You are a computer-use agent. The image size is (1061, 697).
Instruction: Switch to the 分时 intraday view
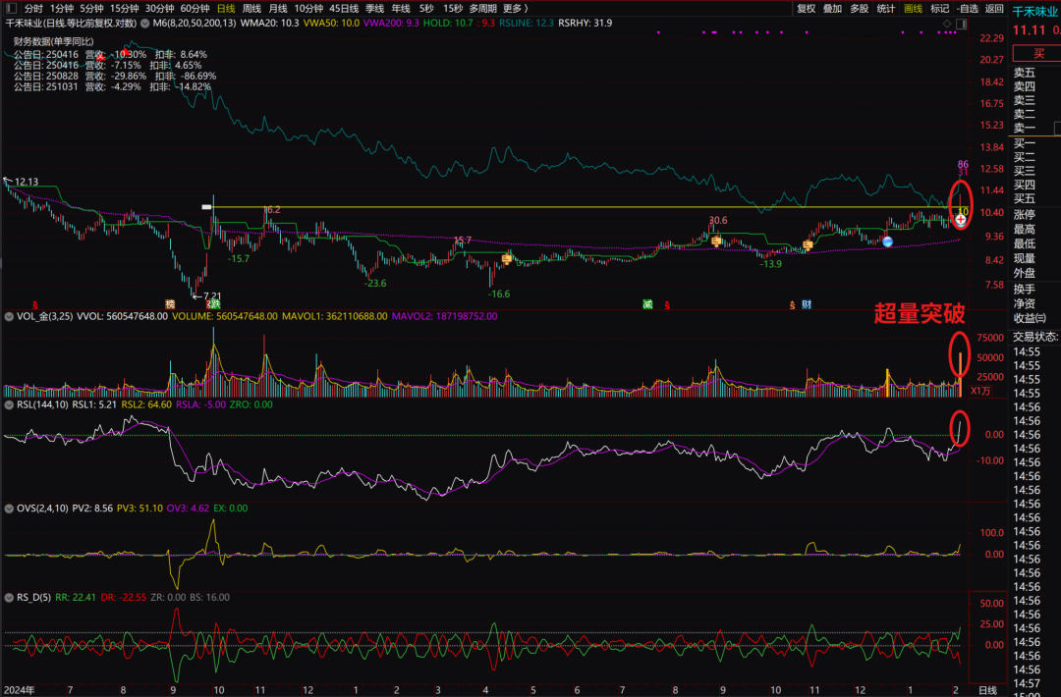tap(33, 8)
